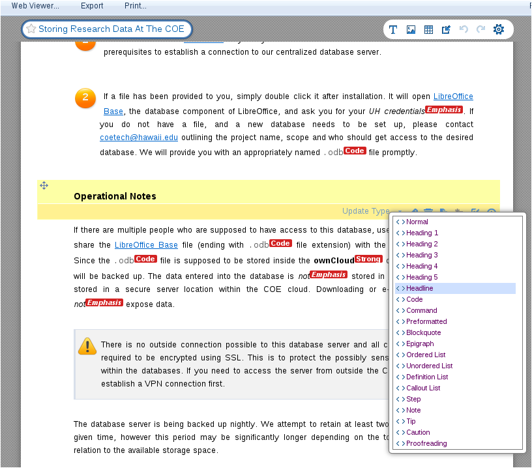Screen dimensions: 532x468
Task: Click the SSL warning paragraph text
Action: coord(244,364)
